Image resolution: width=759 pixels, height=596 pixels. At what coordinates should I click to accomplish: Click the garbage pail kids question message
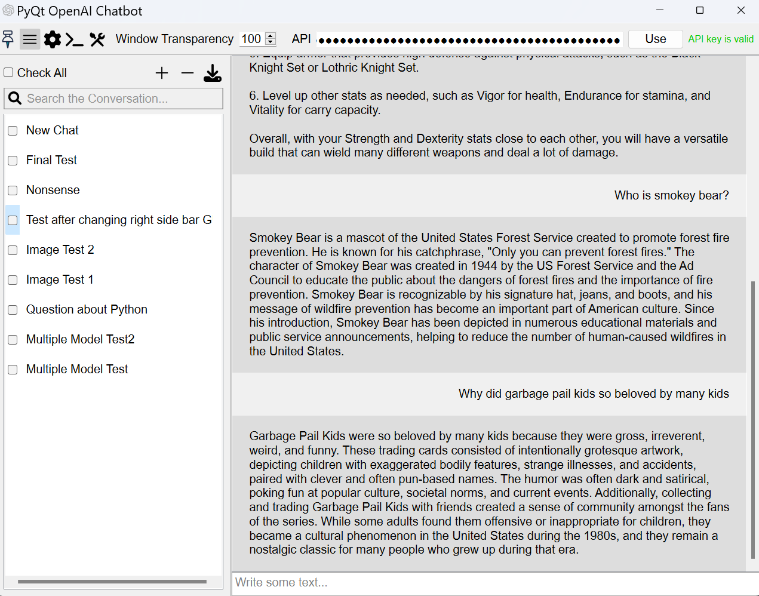(x=594, y=394)
